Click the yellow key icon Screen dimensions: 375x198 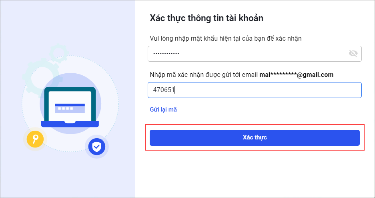pos(35,139)
